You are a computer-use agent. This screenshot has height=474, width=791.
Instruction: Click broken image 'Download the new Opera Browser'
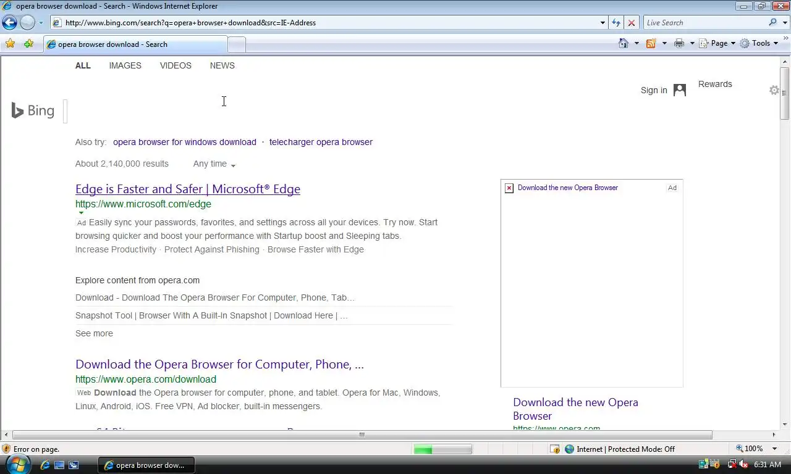(509, 188)
